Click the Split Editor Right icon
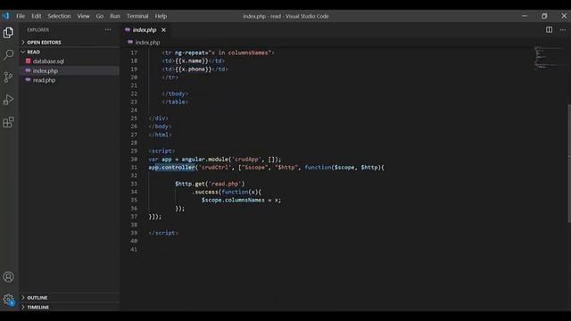 point(549,29)
